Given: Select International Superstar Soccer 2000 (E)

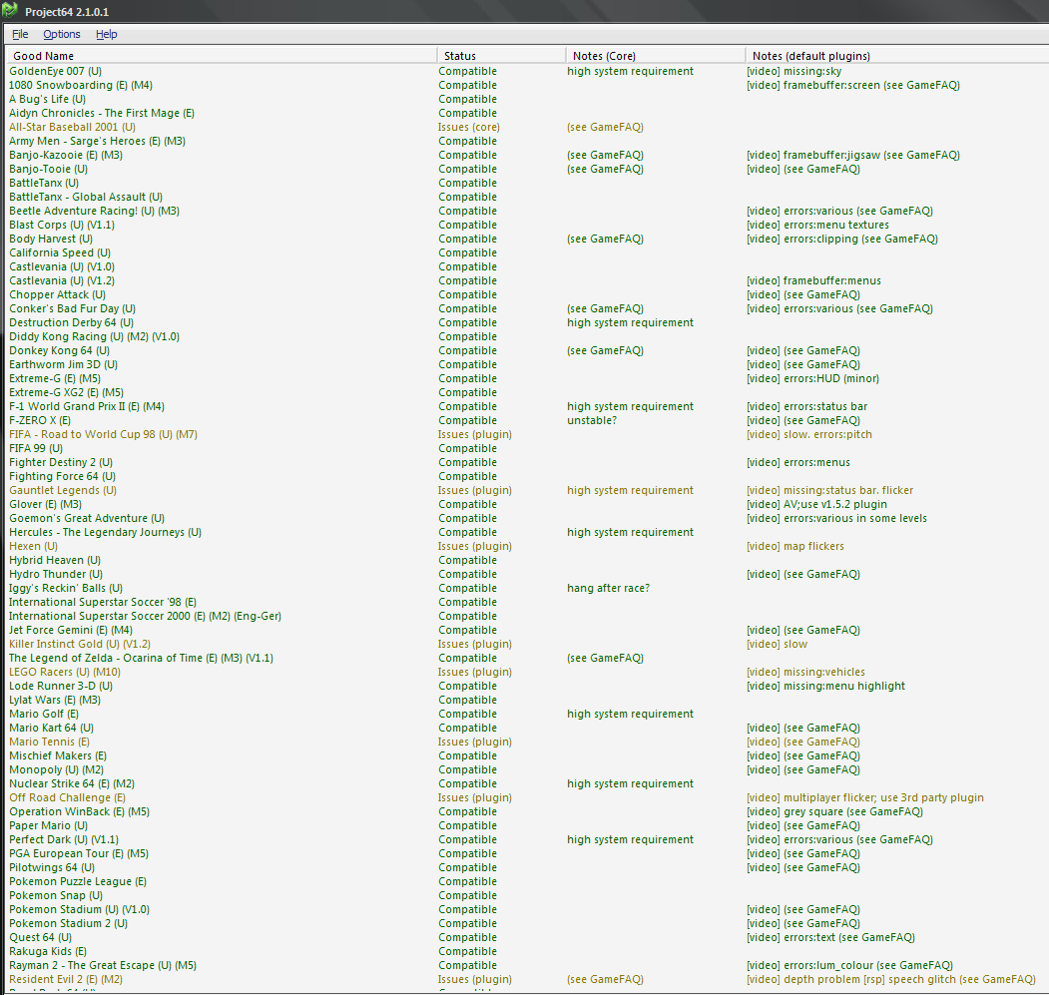Looking at the screenshot, I should point(145,617).
